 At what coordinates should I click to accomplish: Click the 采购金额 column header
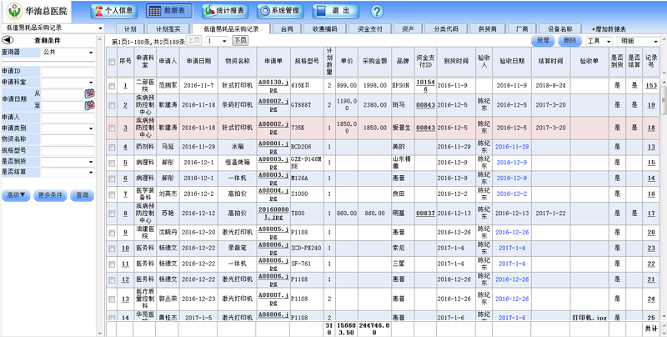(x=374, y=61)
